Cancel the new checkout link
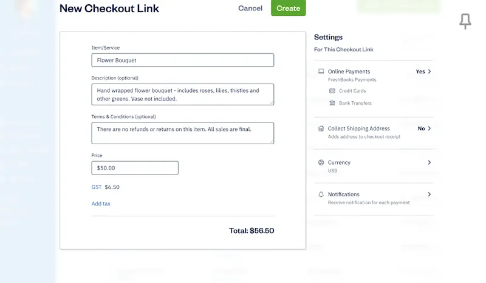The width and height of the screenshot is (486, 283). coord(250,8)
